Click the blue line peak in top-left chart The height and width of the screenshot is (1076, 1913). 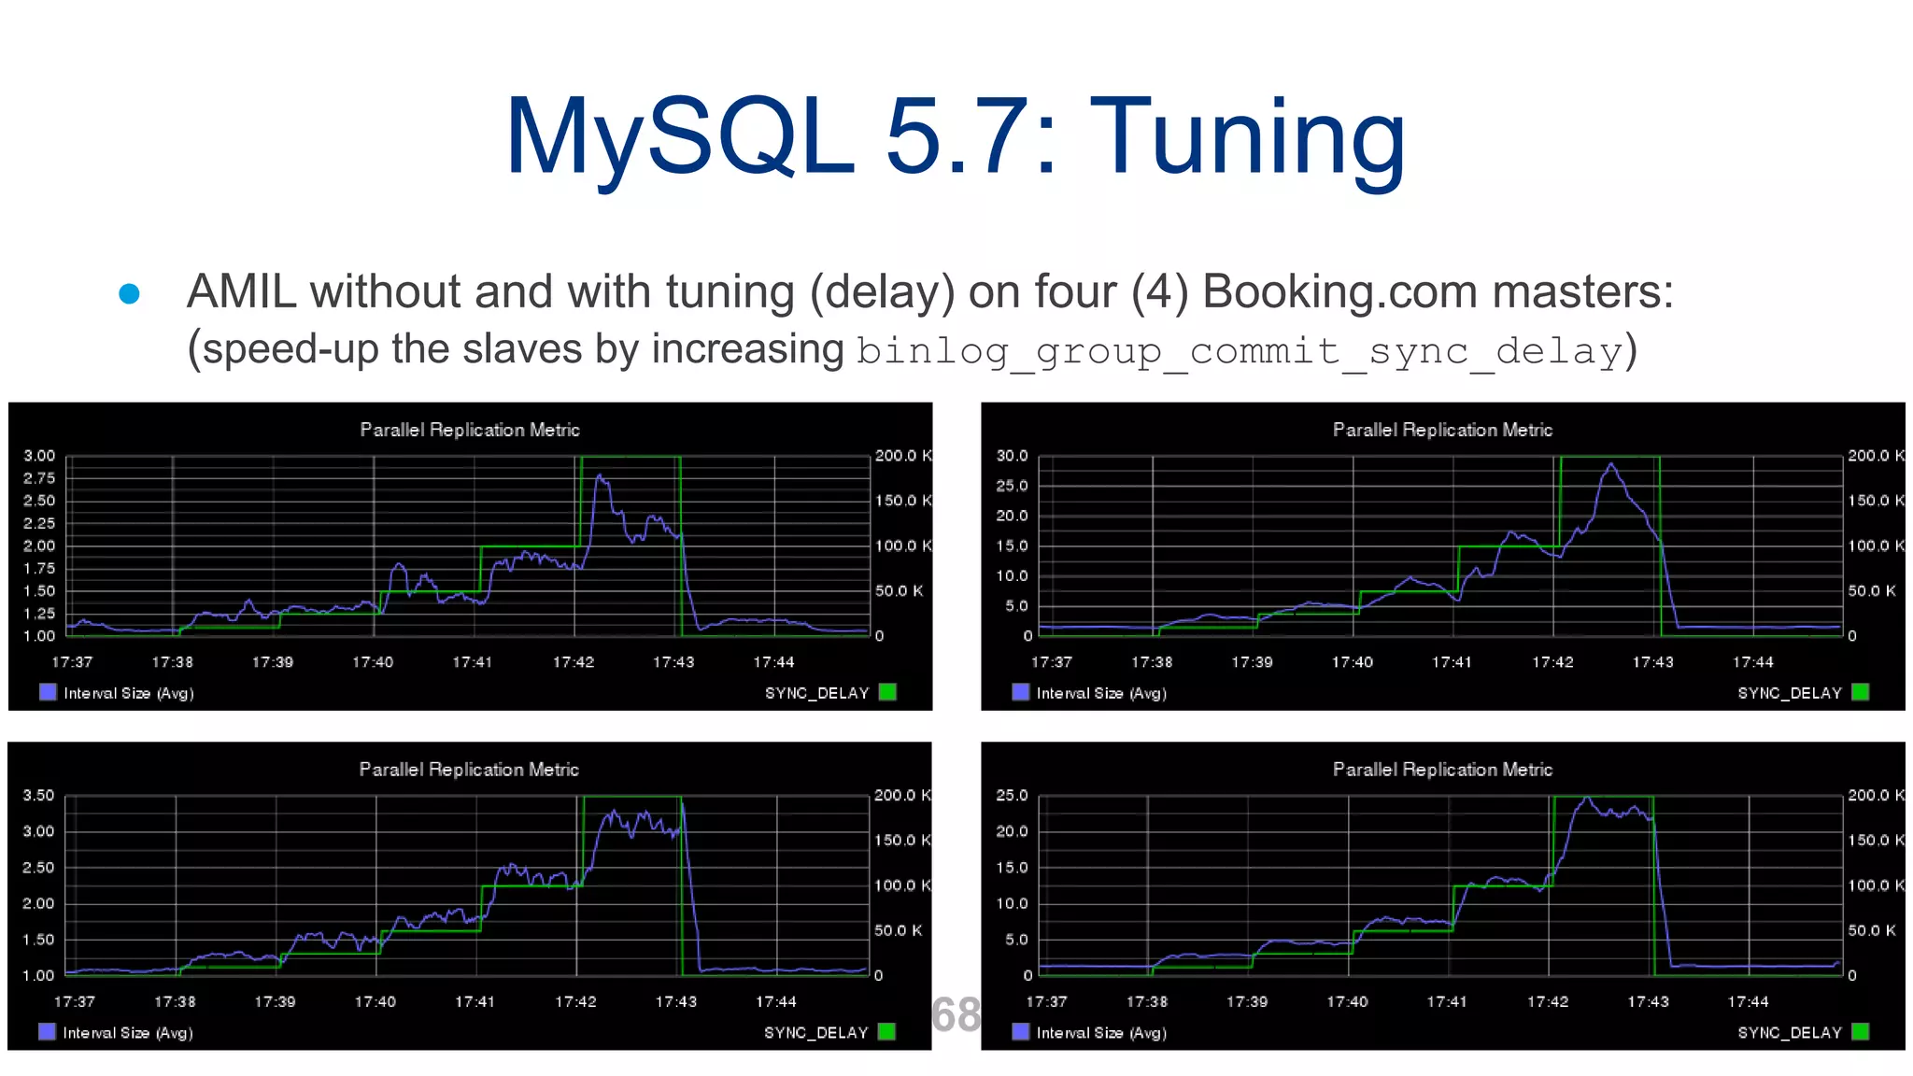[600, 476]
